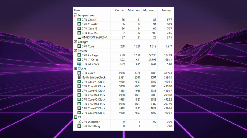Screen dimensions: 247x138
Task: Click the drive icon for KINGSTON SA2000M
Action: tap(79, 37)
